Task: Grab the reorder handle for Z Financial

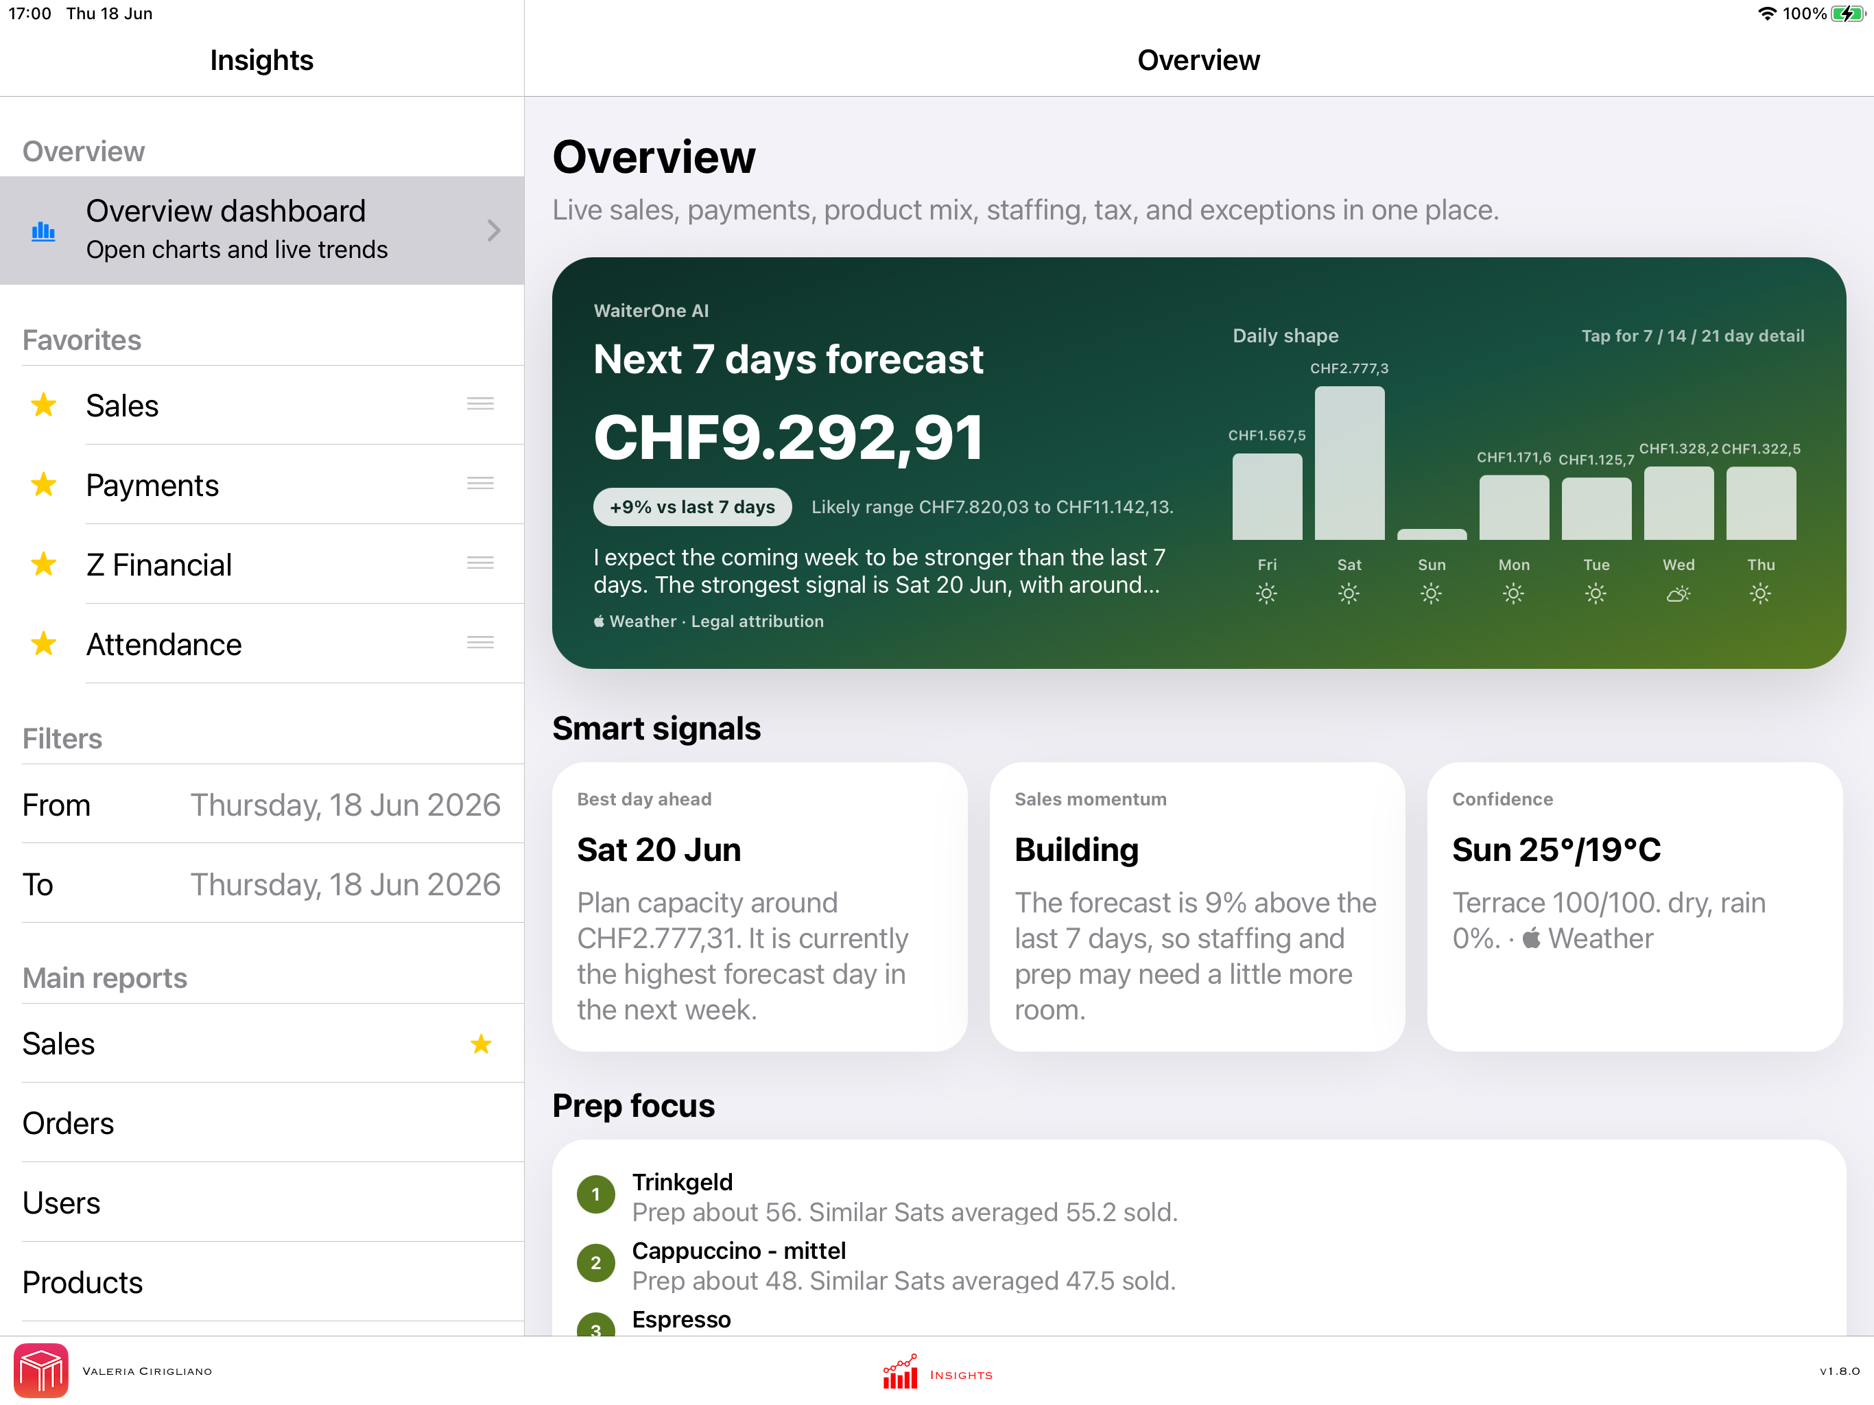Action: point(480,563)
